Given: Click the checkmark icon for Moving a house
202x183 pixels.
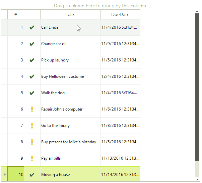Looking at the screenshot, I should pos(32,175).
